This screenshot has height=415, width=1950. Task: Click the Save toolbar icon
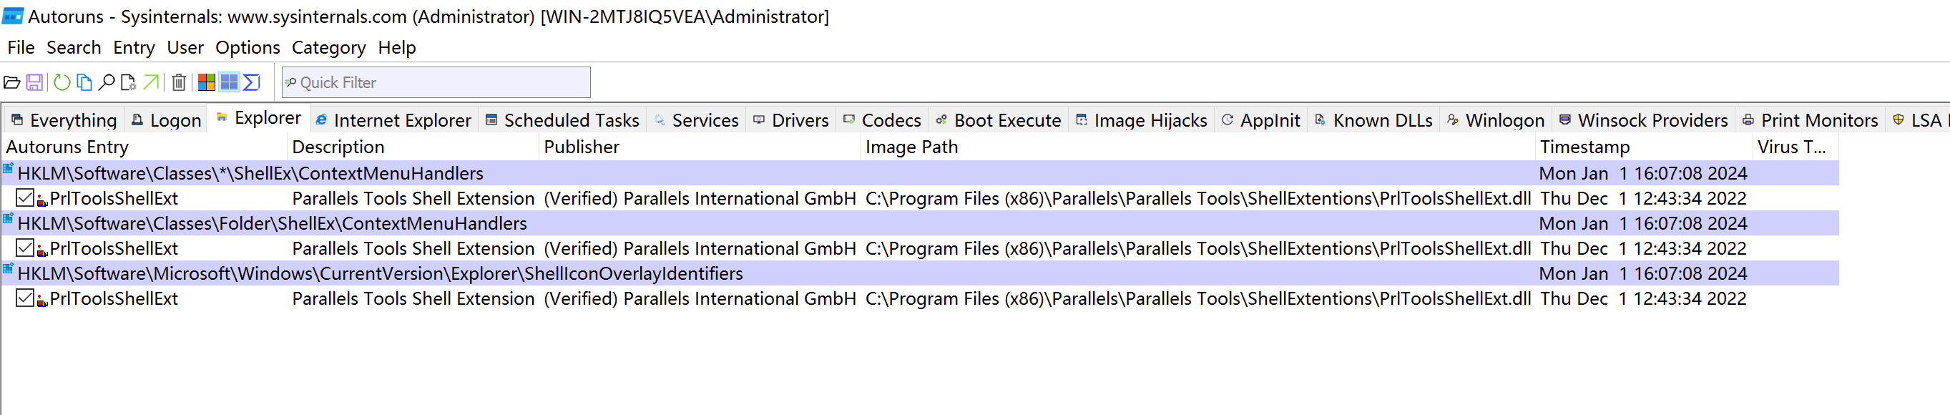(x=35, y=82)
